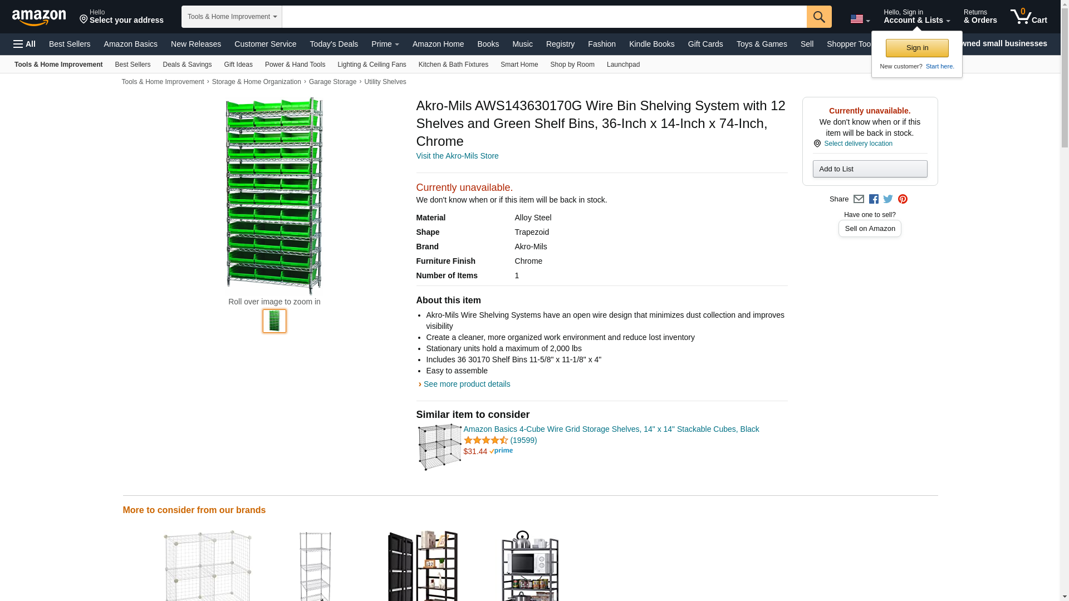The height and width of the screenshot is (601, 1069).
Task: Click the magnifying glass search button
Action: point(818,17)
